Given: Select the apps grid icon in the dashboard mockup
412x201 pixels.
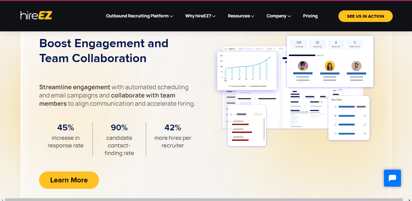Looking at the screenshot, I should pyautogui.click(x=226, y=49).
